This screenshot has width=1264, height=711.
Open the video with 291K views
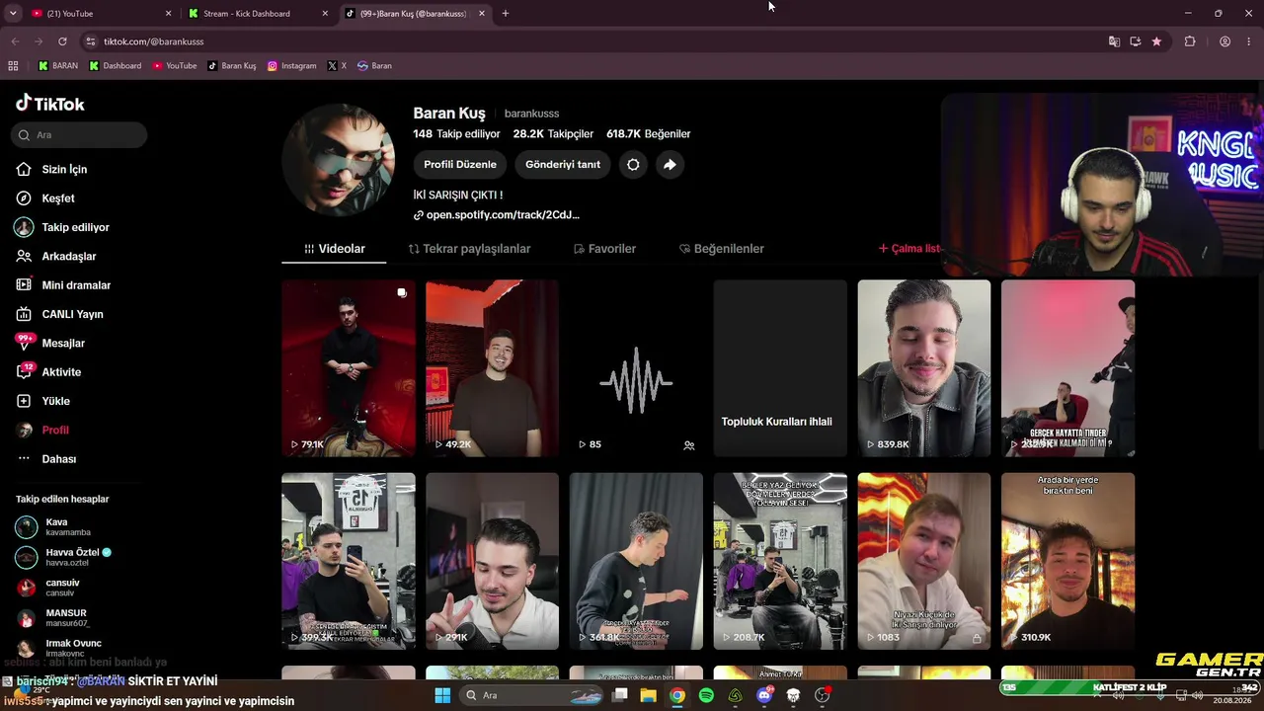(492, 561)
